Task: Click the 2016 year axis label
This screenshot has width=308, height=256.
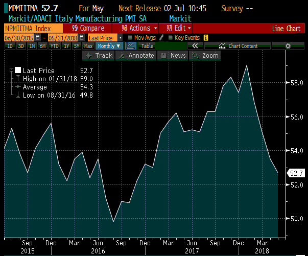Action: point(98,251)
